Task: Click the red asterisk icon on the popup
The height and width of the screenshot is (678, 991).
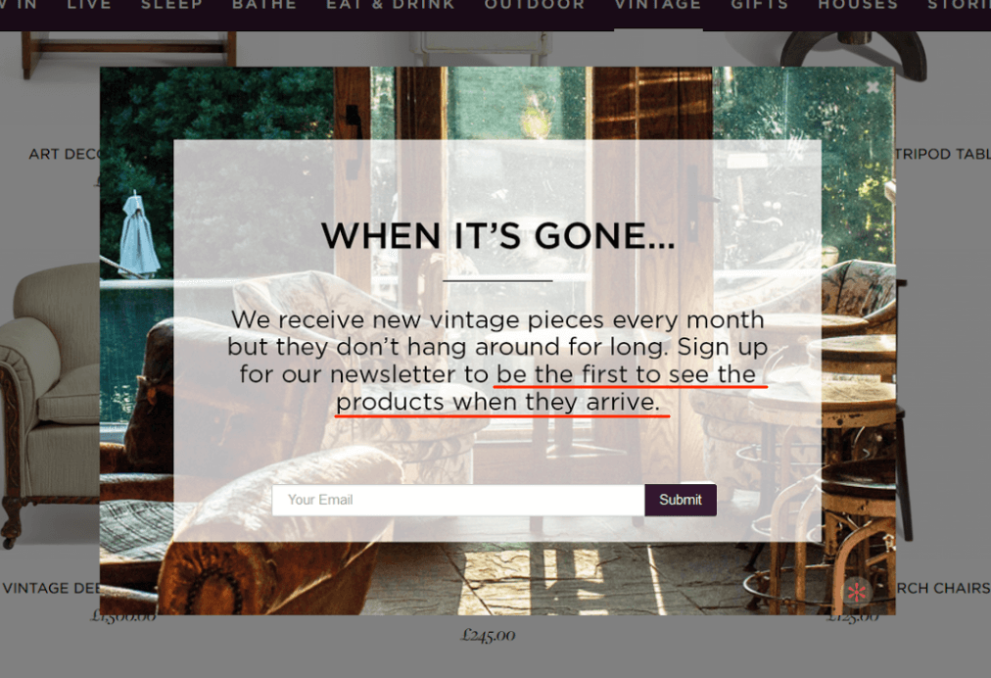Action: coord(857,593)
